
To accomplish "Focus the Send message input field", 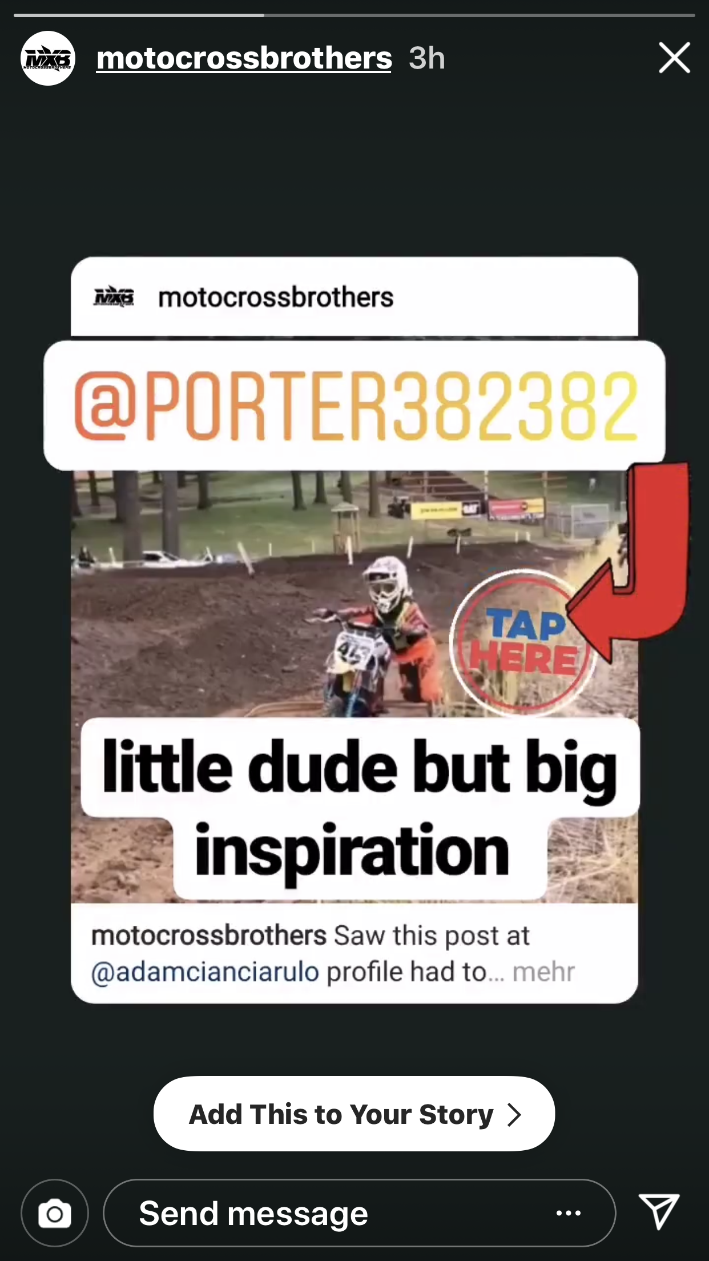I will point(360,1213).
